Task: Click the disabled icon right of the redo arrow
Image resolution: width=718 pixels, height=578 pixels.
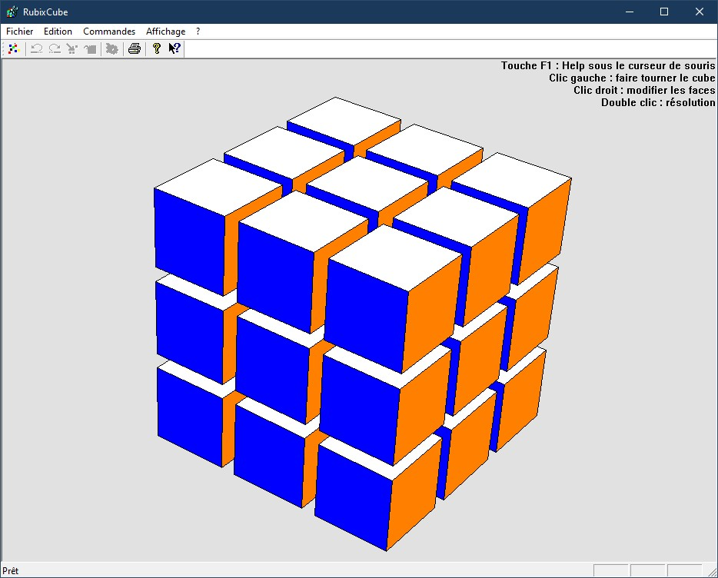Action: coord(72,49)
